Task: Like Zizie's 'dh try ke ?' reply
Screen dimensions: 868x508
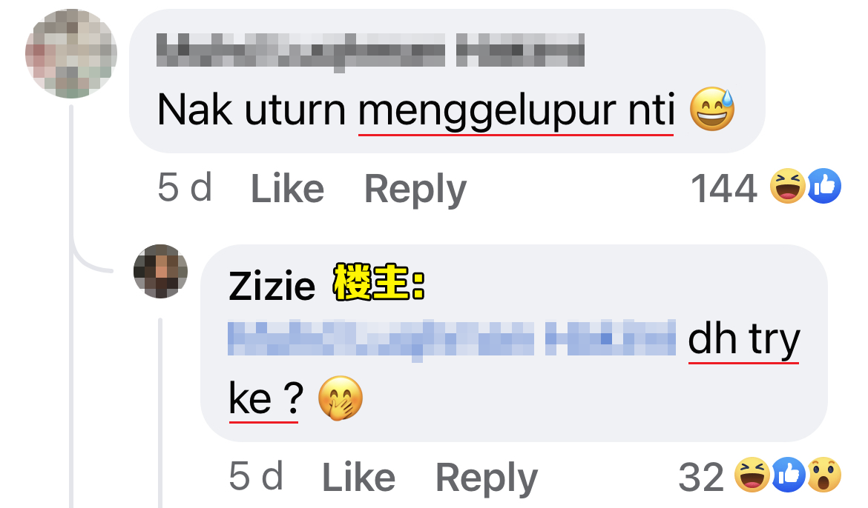Action: 359,477
